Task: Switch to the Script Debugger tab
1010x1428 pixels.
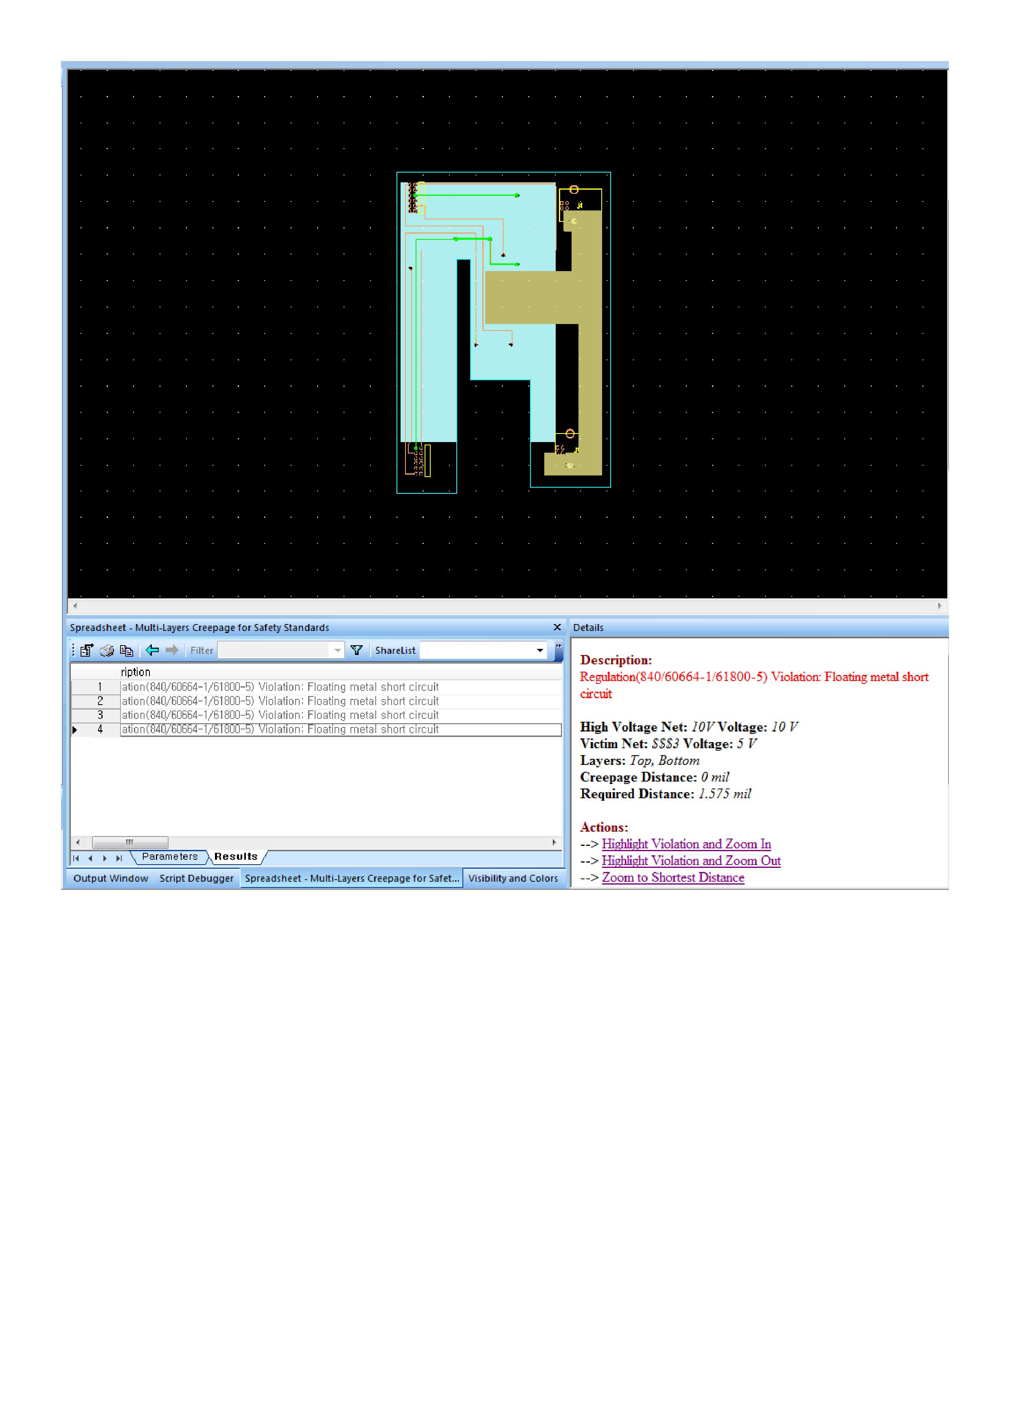Action: pyautogui.click(x=196, y=878)
